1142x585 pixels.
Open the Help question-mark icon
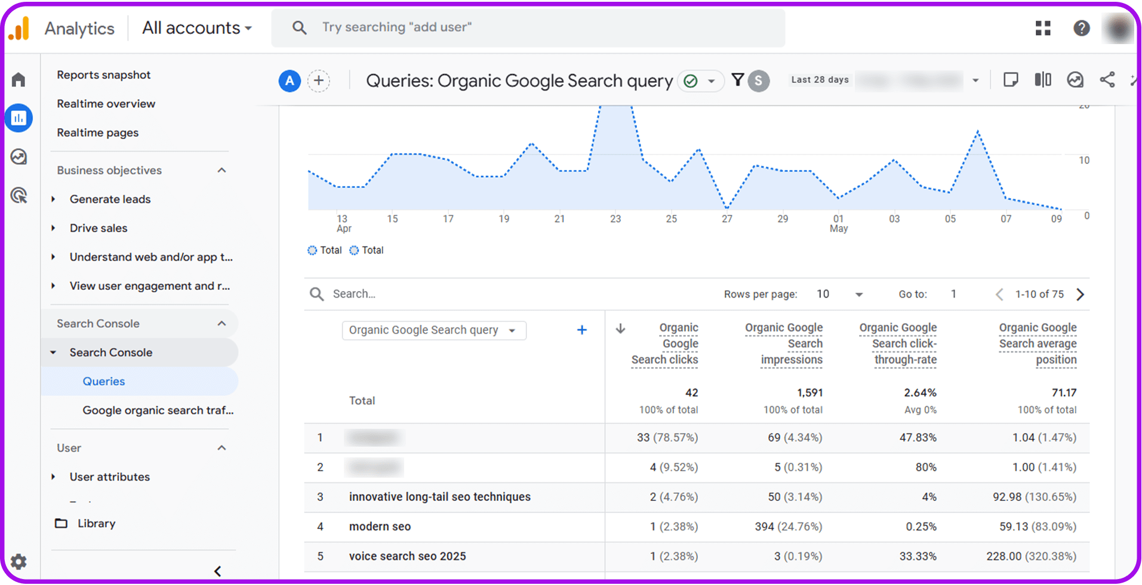coord(1081,28)
